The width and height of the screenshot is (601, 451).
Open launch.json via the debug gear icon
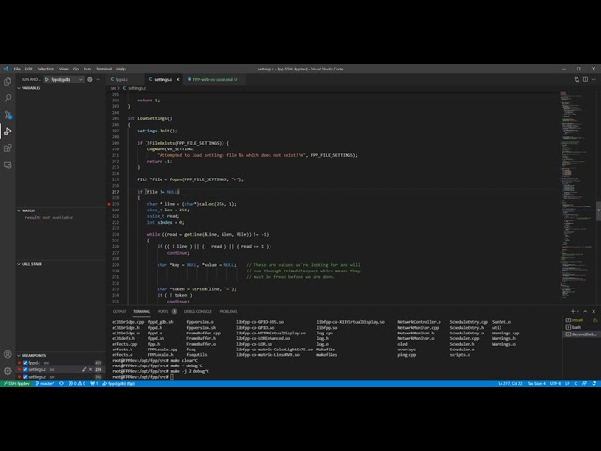coord(90,79)
